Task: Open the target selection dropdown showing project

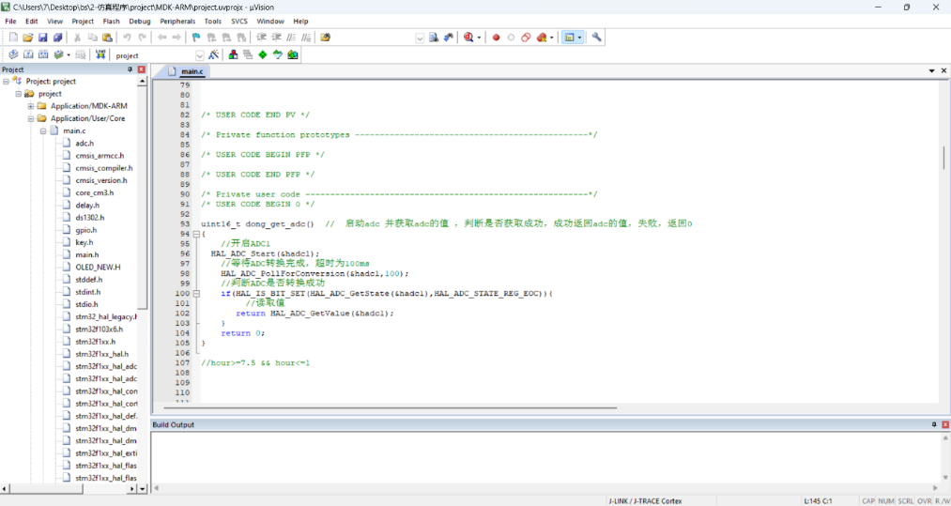Action: click(x=199, y=55)
